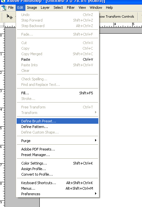Open Keyboard Shortcuts... dialog
This screenshot has width=142, height=207.
(57, 183)
